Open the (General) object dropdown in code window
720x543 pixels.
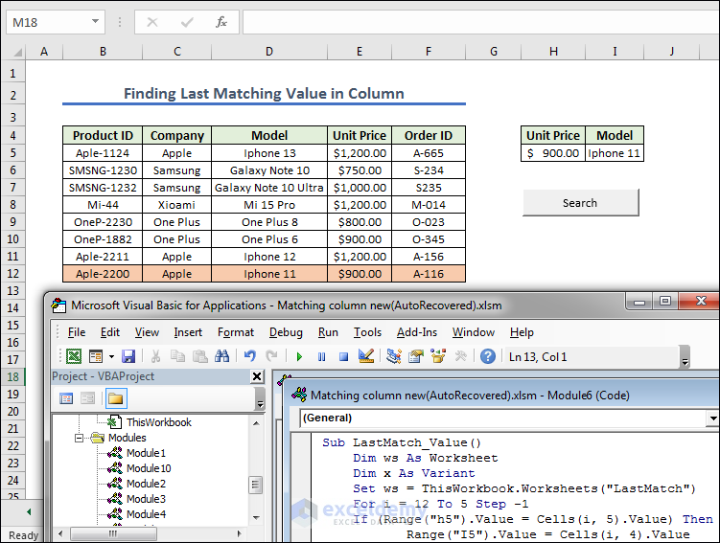[710, 418]
